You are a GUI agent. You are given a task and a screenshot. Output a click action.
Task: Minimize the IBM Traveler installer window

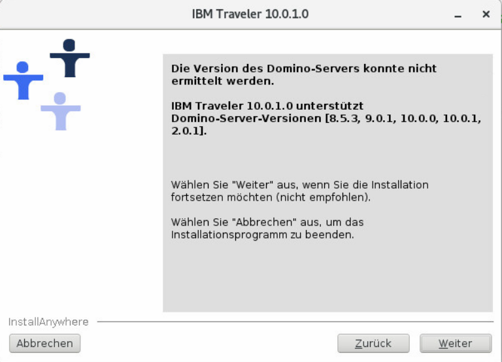point(458,15)
